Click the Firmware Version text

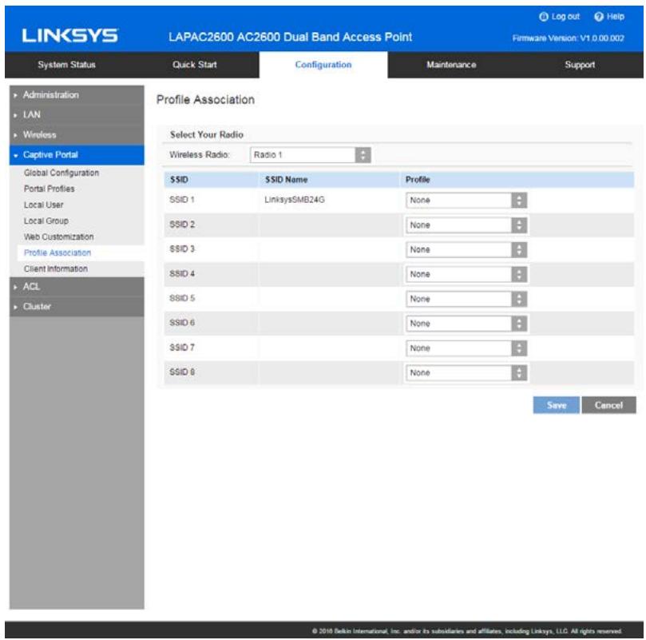(x=568, y=38)
